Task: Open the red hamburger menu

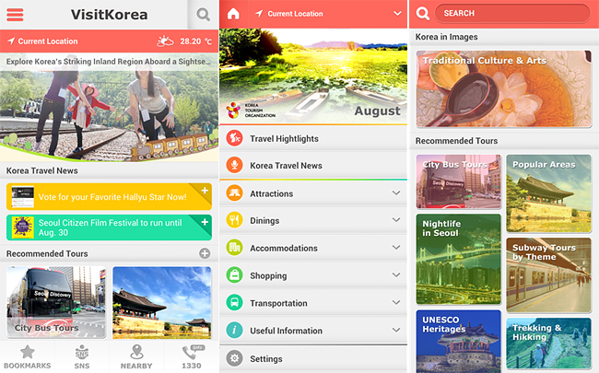Action: pos(15,15)
